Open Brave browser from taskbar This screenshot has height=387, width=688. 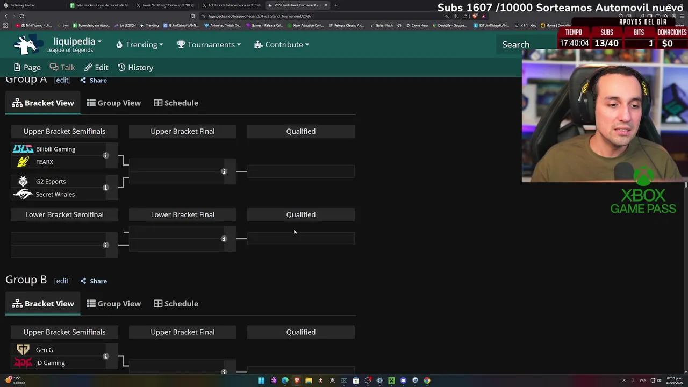point(297,381)
